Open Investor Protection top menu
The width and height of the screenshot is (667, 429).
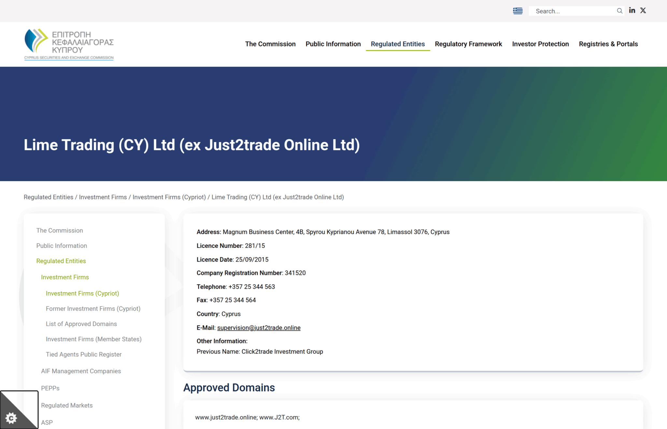point(540,44)
